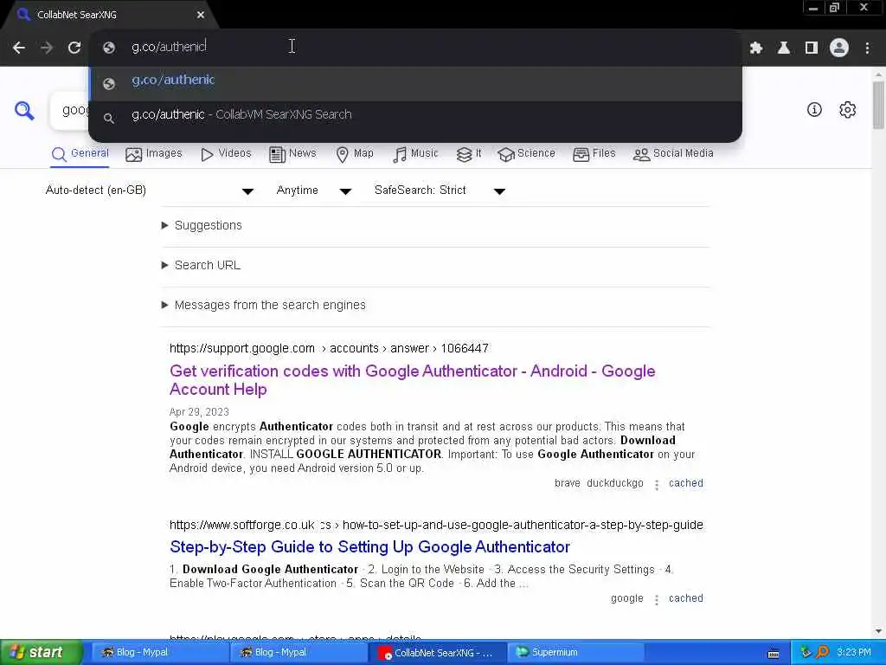Switch to the Videos category
The image size is (886, 665).
pyautogui.click(x=226, y=154)
